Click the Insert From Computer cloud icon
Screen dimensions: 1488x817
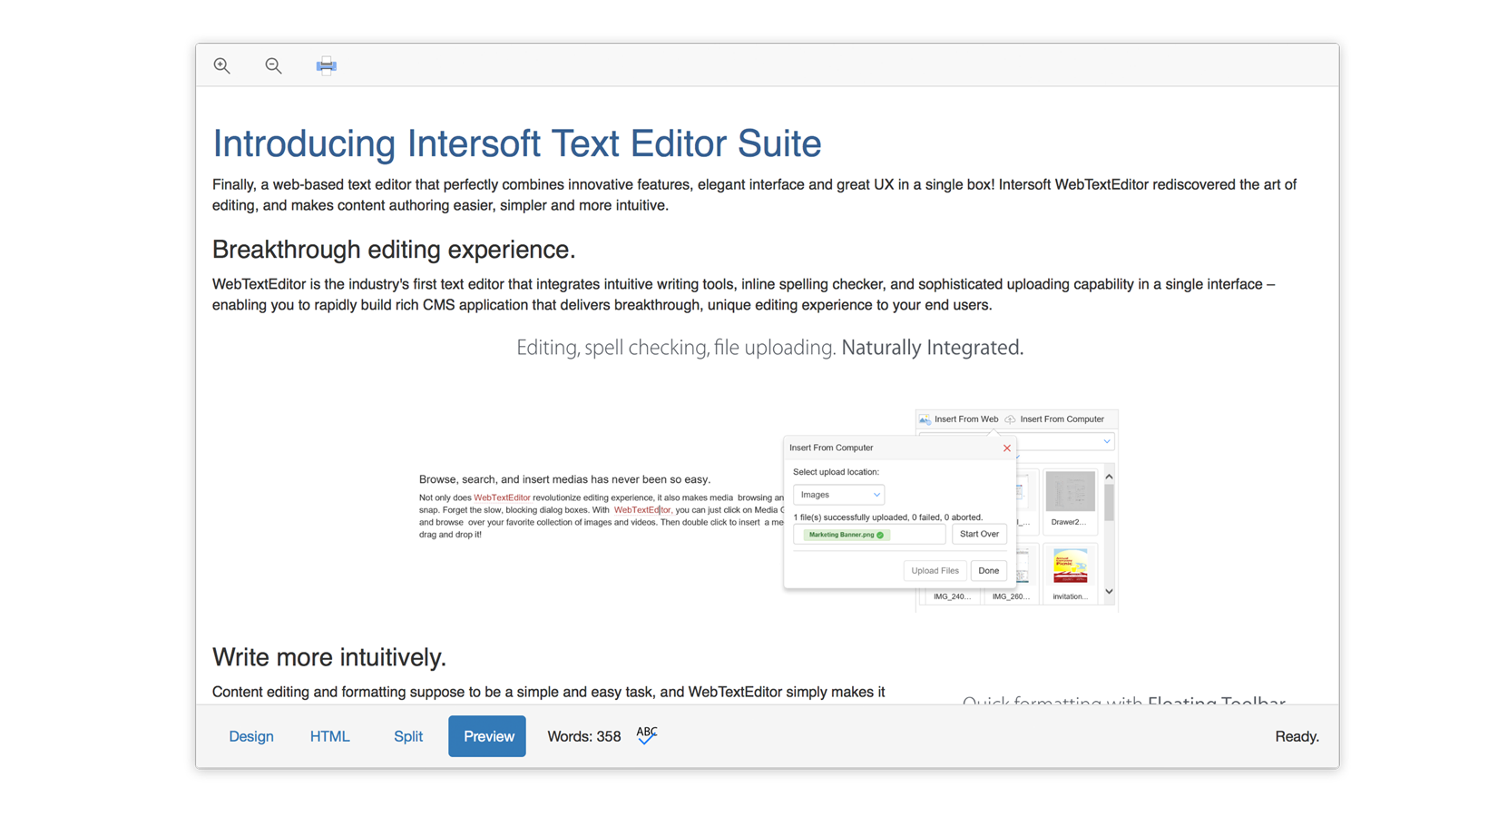(x=1010, y=419)
